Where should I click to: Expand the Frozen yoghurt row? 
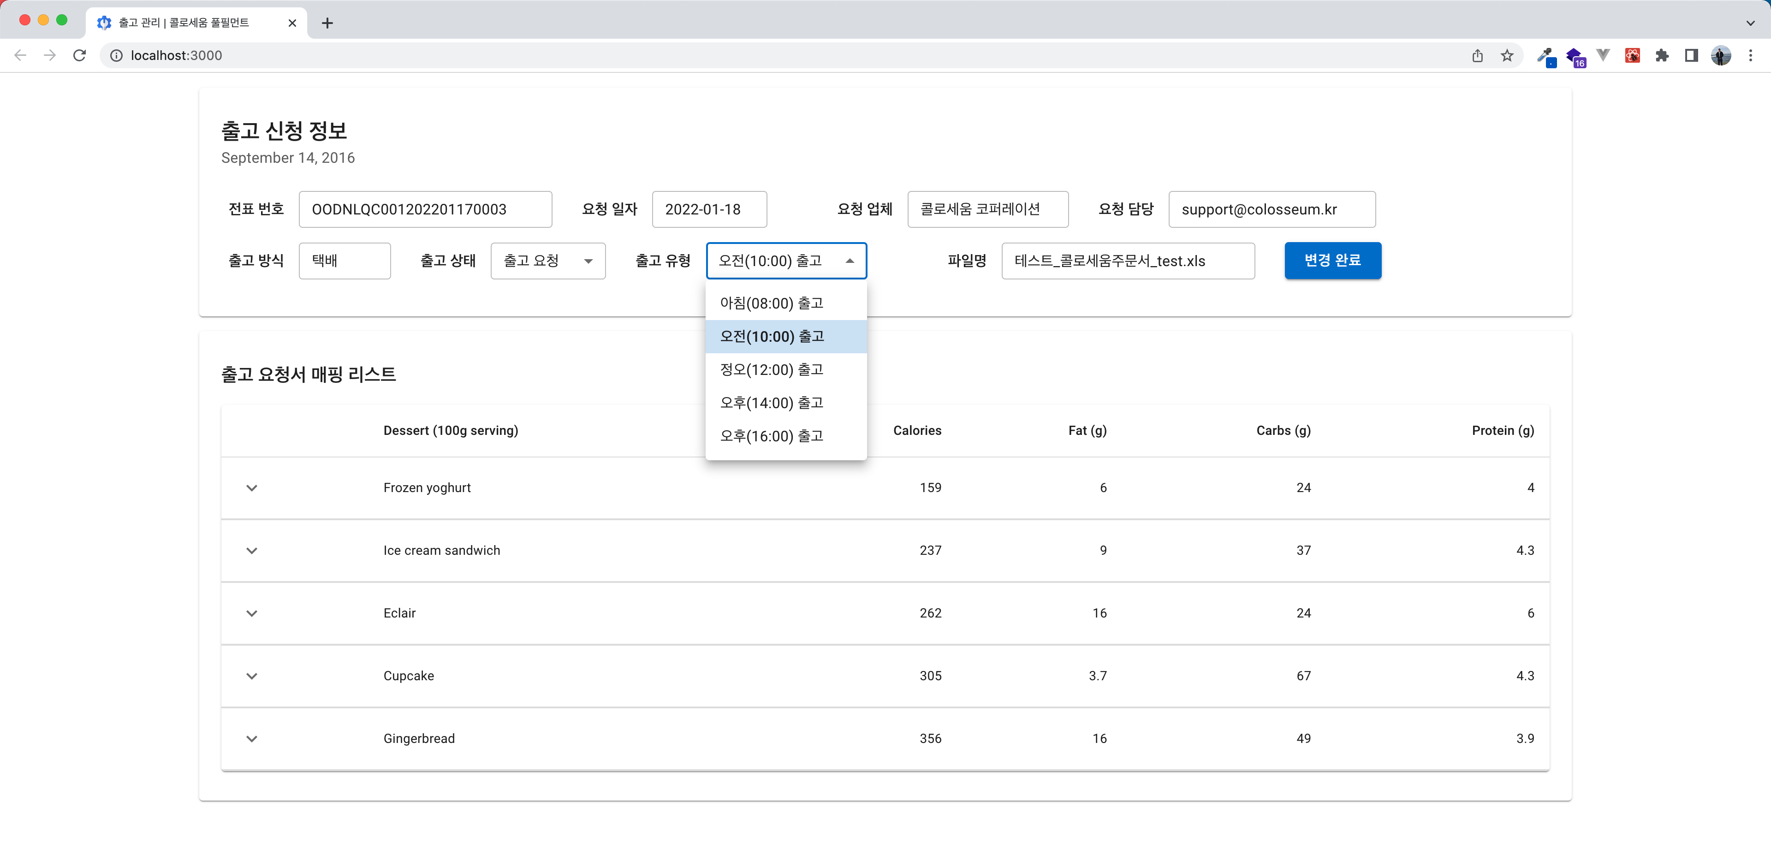click(x=252, y=488)
